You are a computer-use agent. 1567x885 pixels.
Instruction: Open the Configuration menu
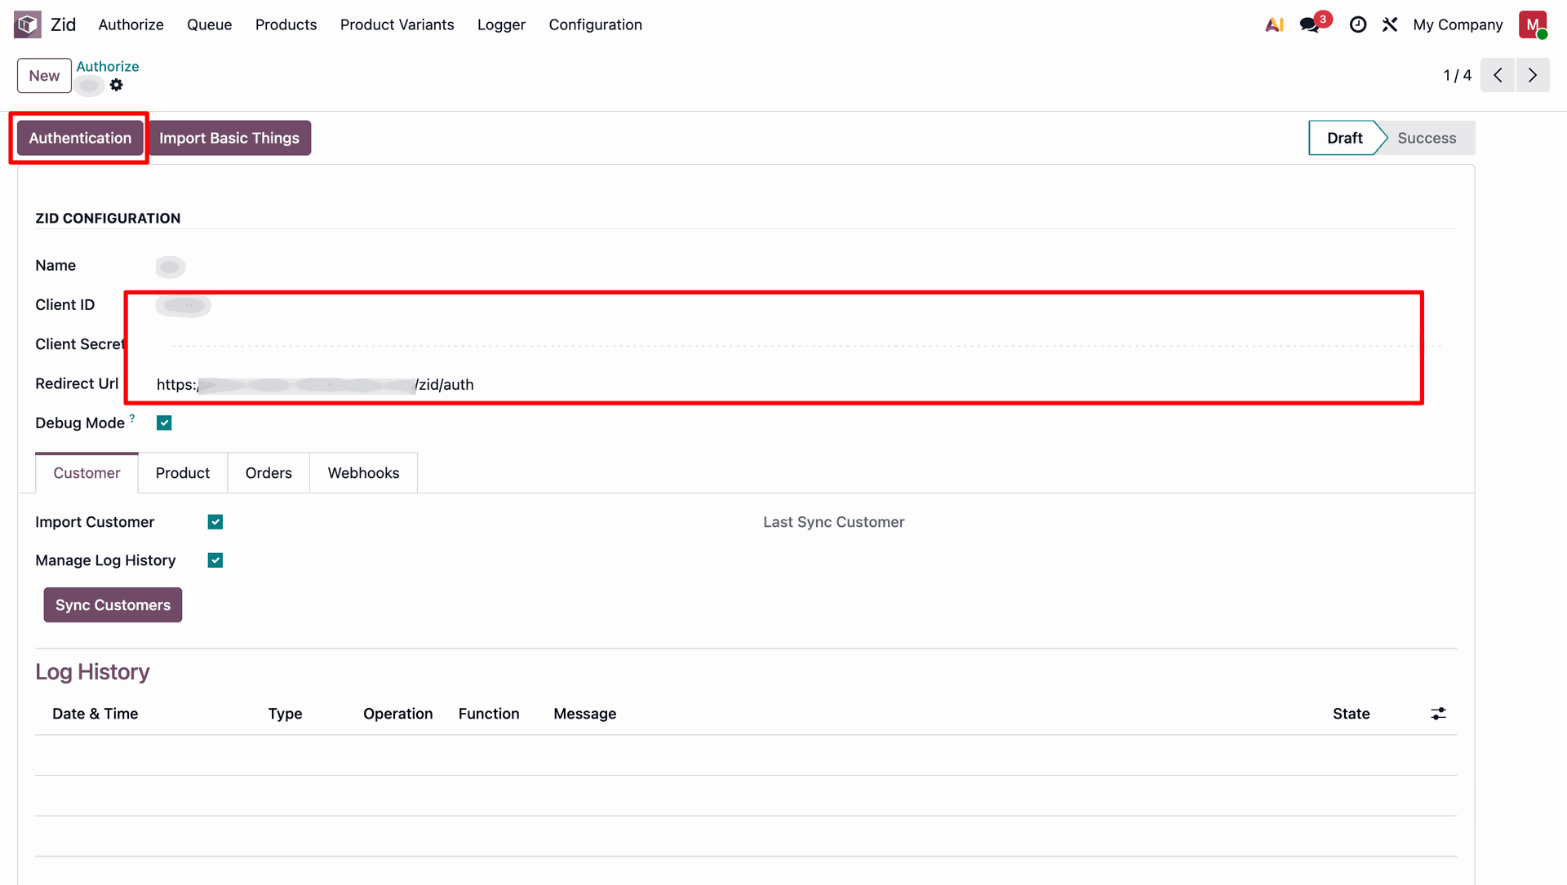click(x=595, y=24)
